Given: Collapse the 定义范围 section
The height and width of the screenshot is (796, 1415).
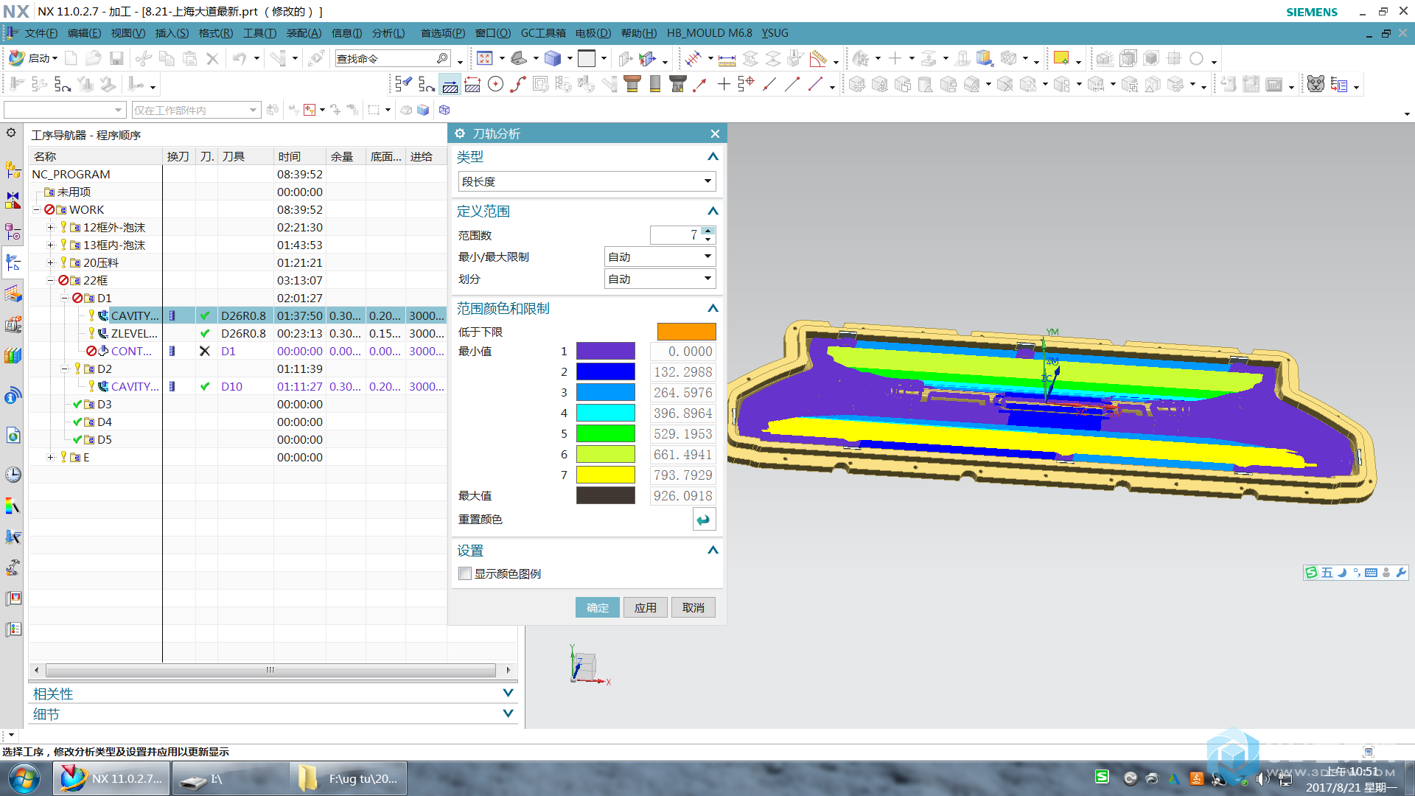Looking at the screenshot, I should click(713, 211).
